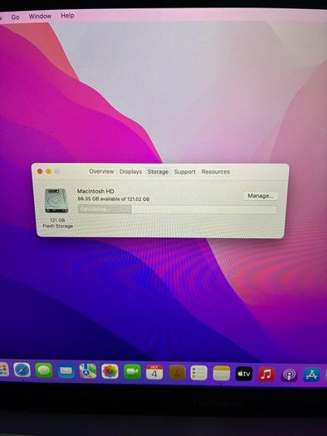Minimize the About This Mac window

(48, 172)
